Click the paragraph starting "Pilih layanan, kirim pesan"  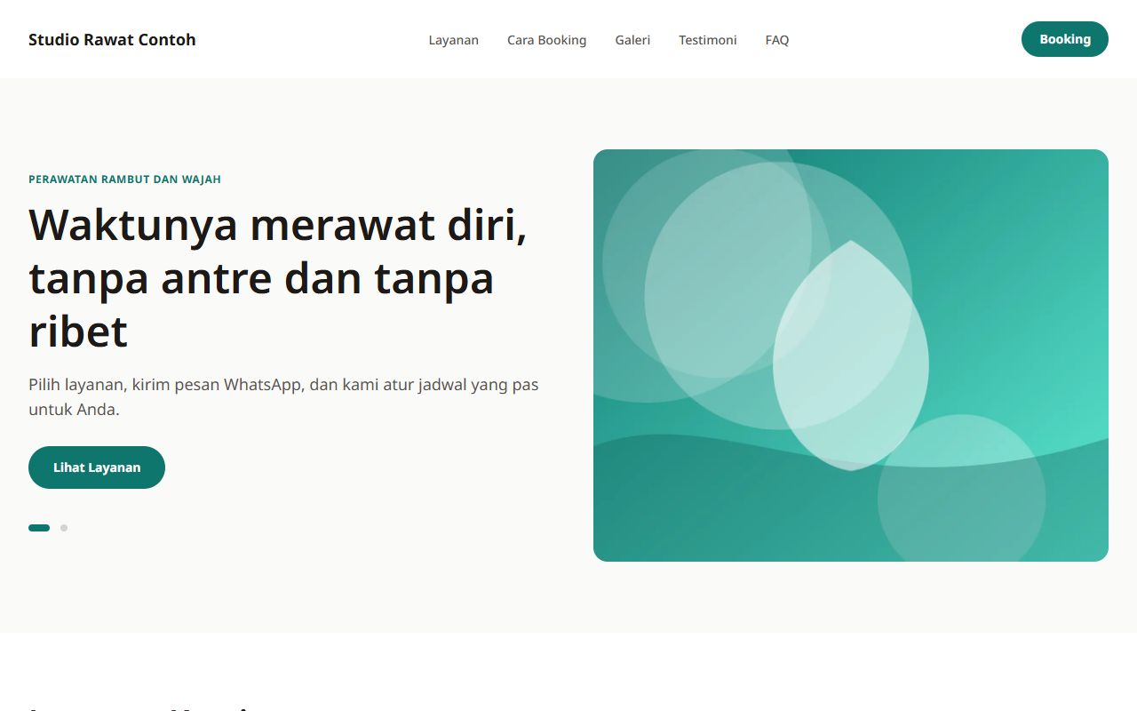(x=284, y=397)
